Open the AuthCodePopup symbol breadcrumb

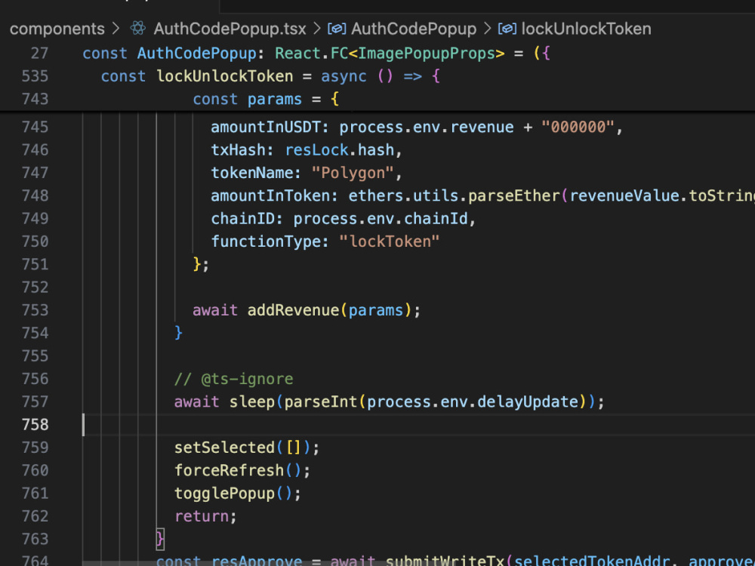point(414,29)
